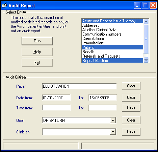This screenshot has width=158, height=152.
Task: Open the User dropdown list
Action: [x=113, y=121]
